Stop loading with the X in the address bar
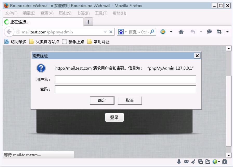Viewport: 233px width, 167px height. pyautogui.click(x=111, y=32)
